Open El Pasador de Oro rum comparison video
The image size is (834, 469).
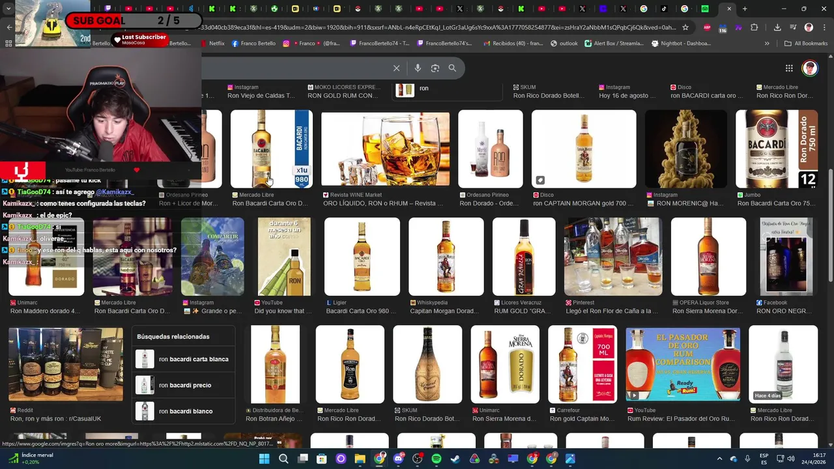[x=683, y=364]
